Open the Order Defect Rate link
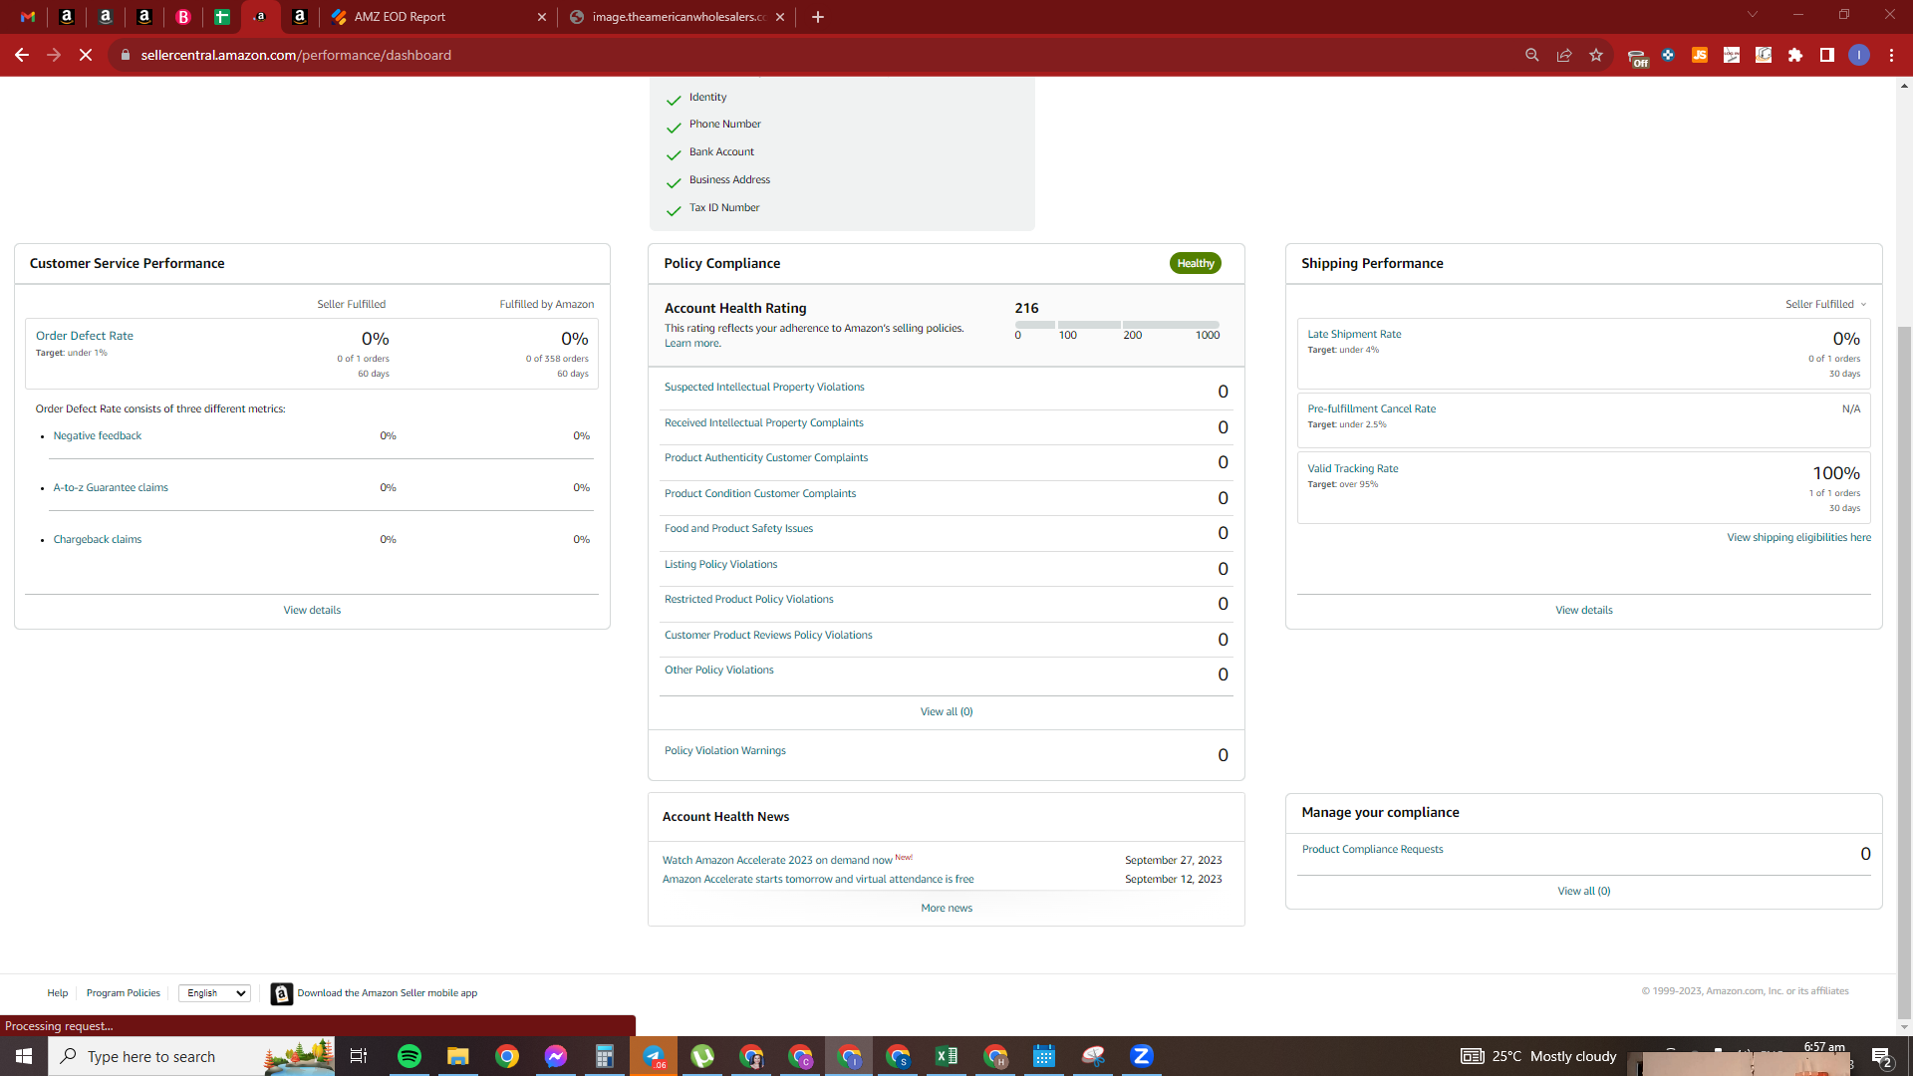The image size is (1913, 1076). [x=85, y=336]
